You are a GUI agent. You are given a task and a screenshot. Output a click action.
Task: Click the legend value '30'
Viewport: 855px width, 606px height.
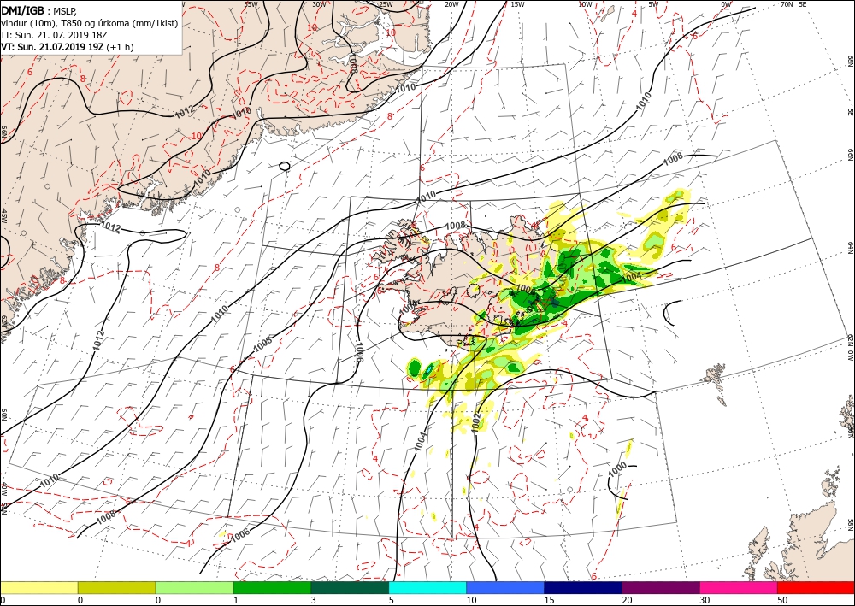click(x=705, y=600)
